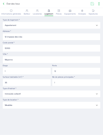The height and width of the screenshot is (135, 103).
Task: Expand the Type de location dropdown
Action: click(51, 105)
